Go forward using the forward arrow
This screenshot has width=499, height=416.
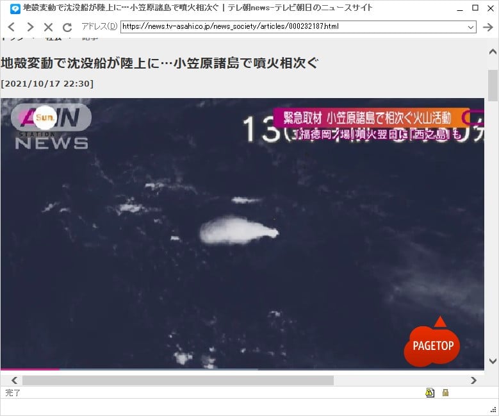(x=30, y=27)
